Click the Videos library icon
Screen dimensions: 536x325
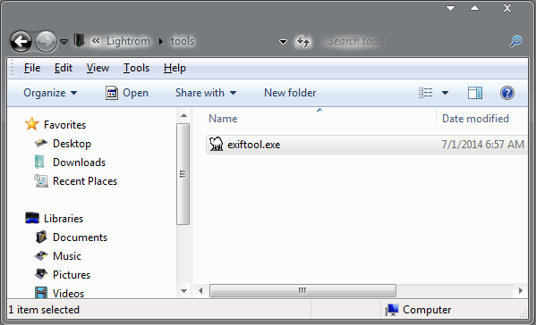[41, 293]
